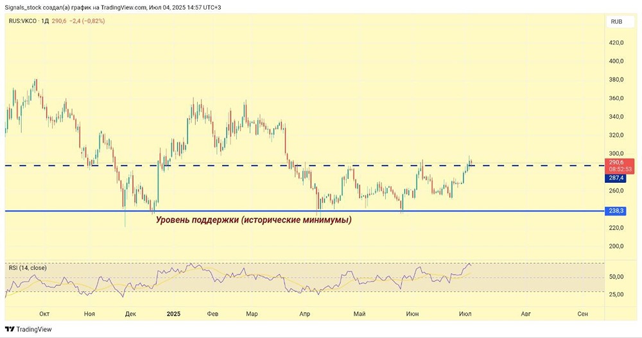Click the 'Апр' date label on time axis

pos(304,314)
